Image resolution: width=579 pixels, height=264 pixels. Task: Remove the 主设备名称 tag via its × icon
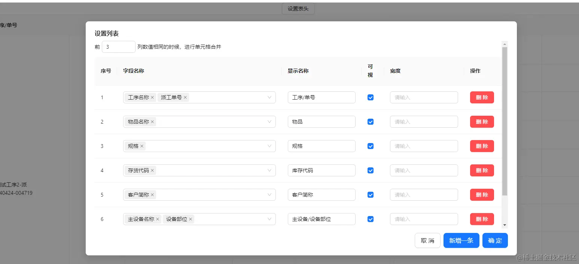(x=158, y=219)
